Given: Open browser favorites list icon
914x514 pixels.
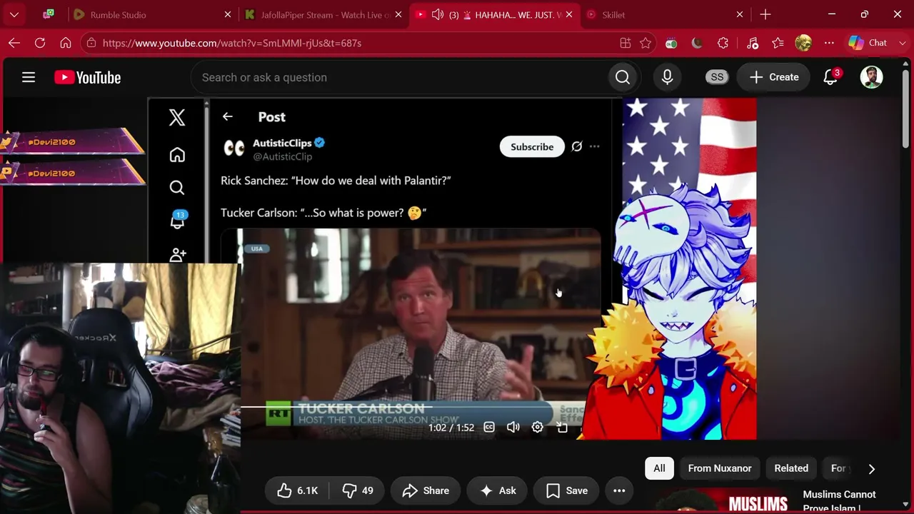Looking at the screenshot, I should pyautogui.click(x=778, y=43).
